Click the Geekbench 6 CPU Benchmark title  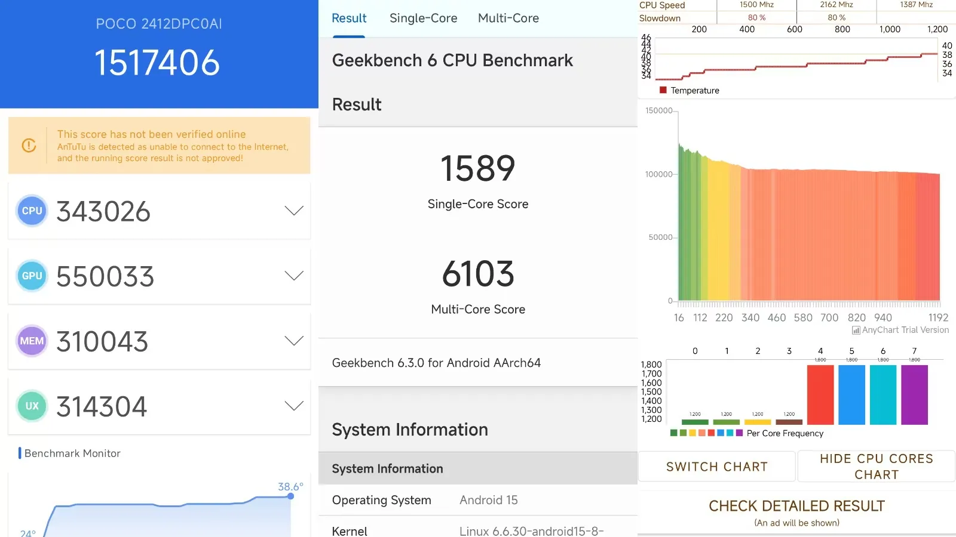coord(452,60)
